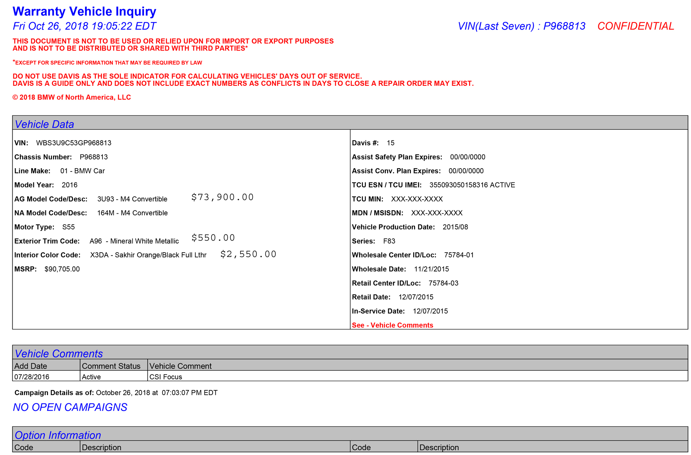The image size is (691, 455).
Task: Click the Series value F83
Action: click(389, 241)
